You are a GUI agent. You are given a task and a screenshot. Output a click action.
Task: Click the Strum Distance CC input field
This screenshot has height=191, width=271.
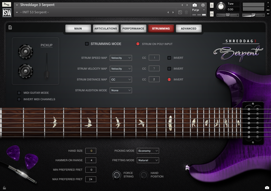click(154, 79)
